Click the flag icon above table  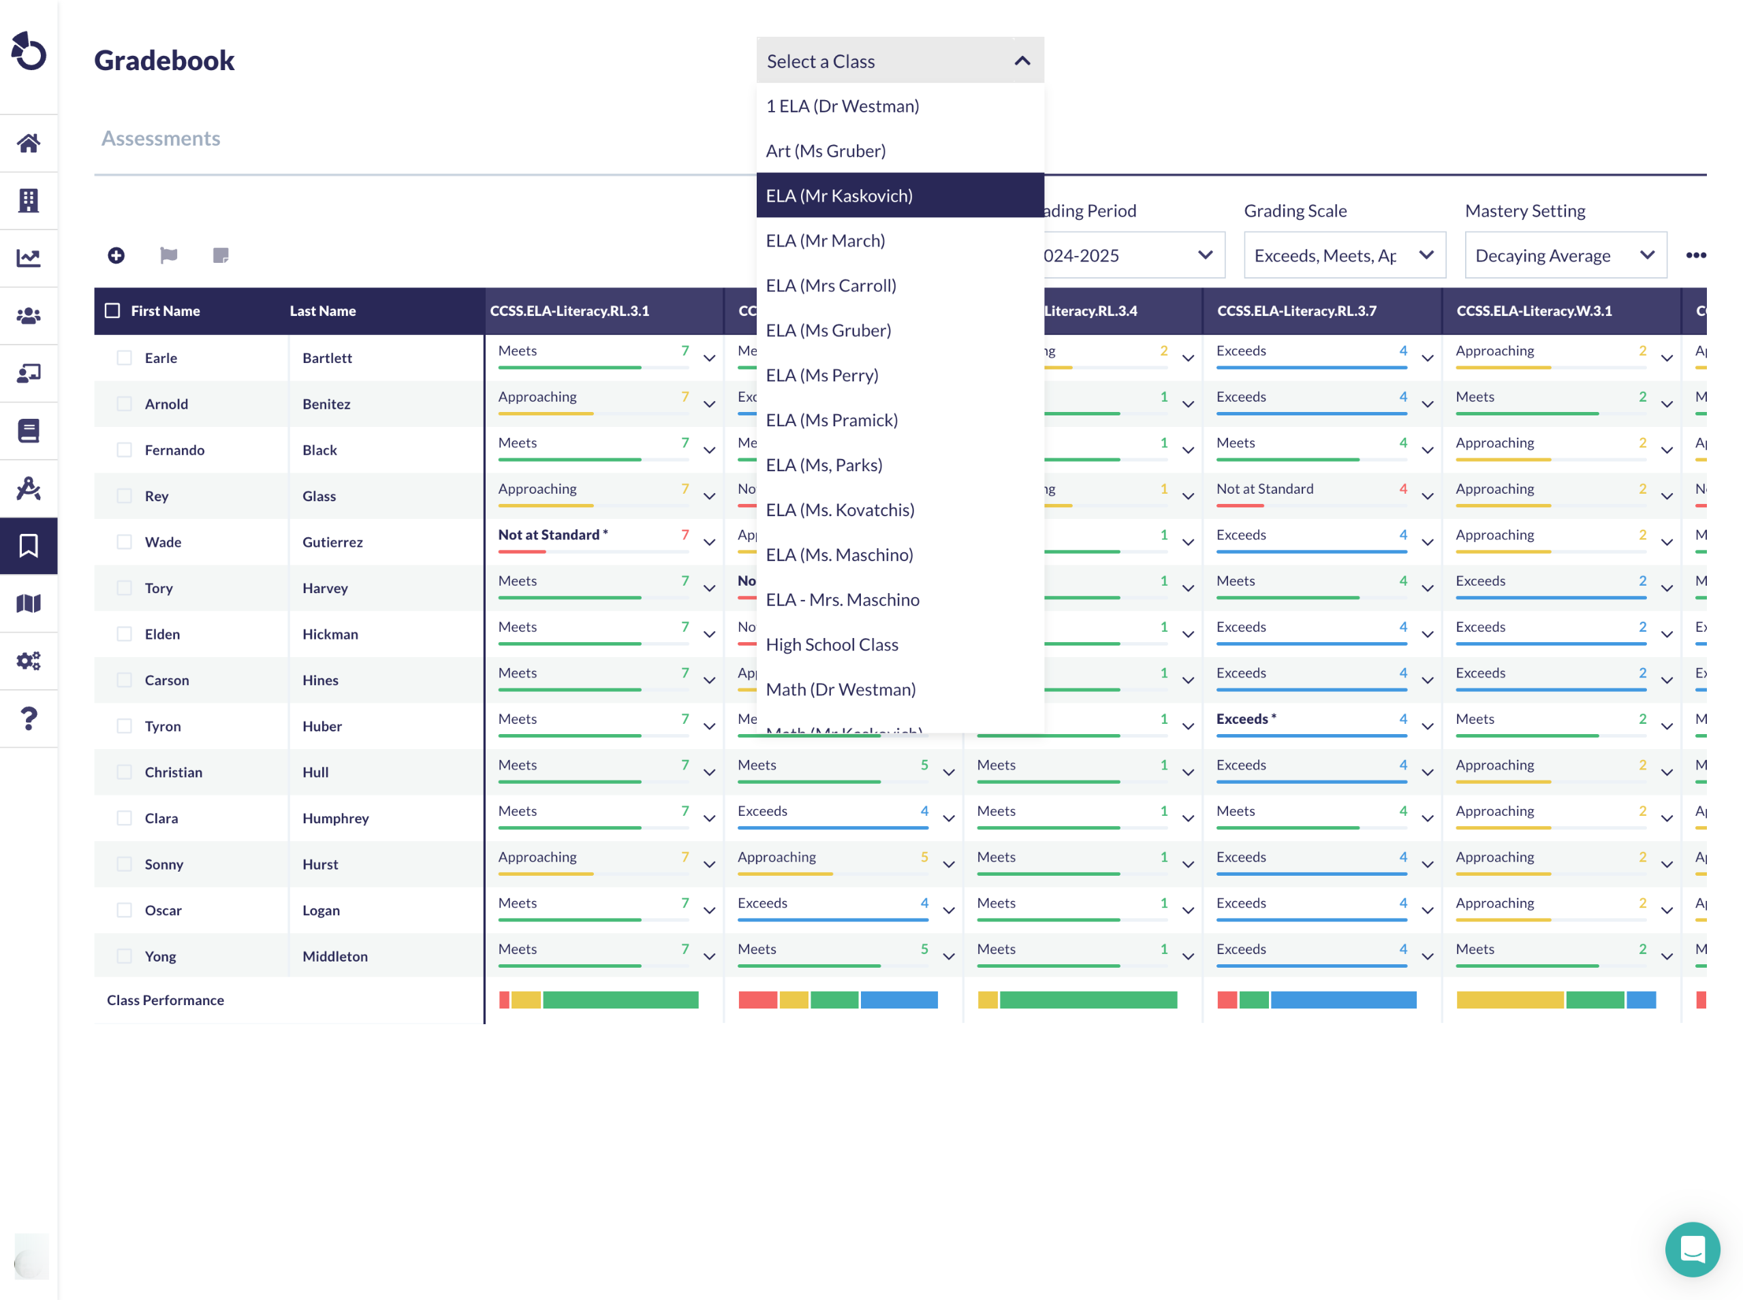tap(168, 255)
